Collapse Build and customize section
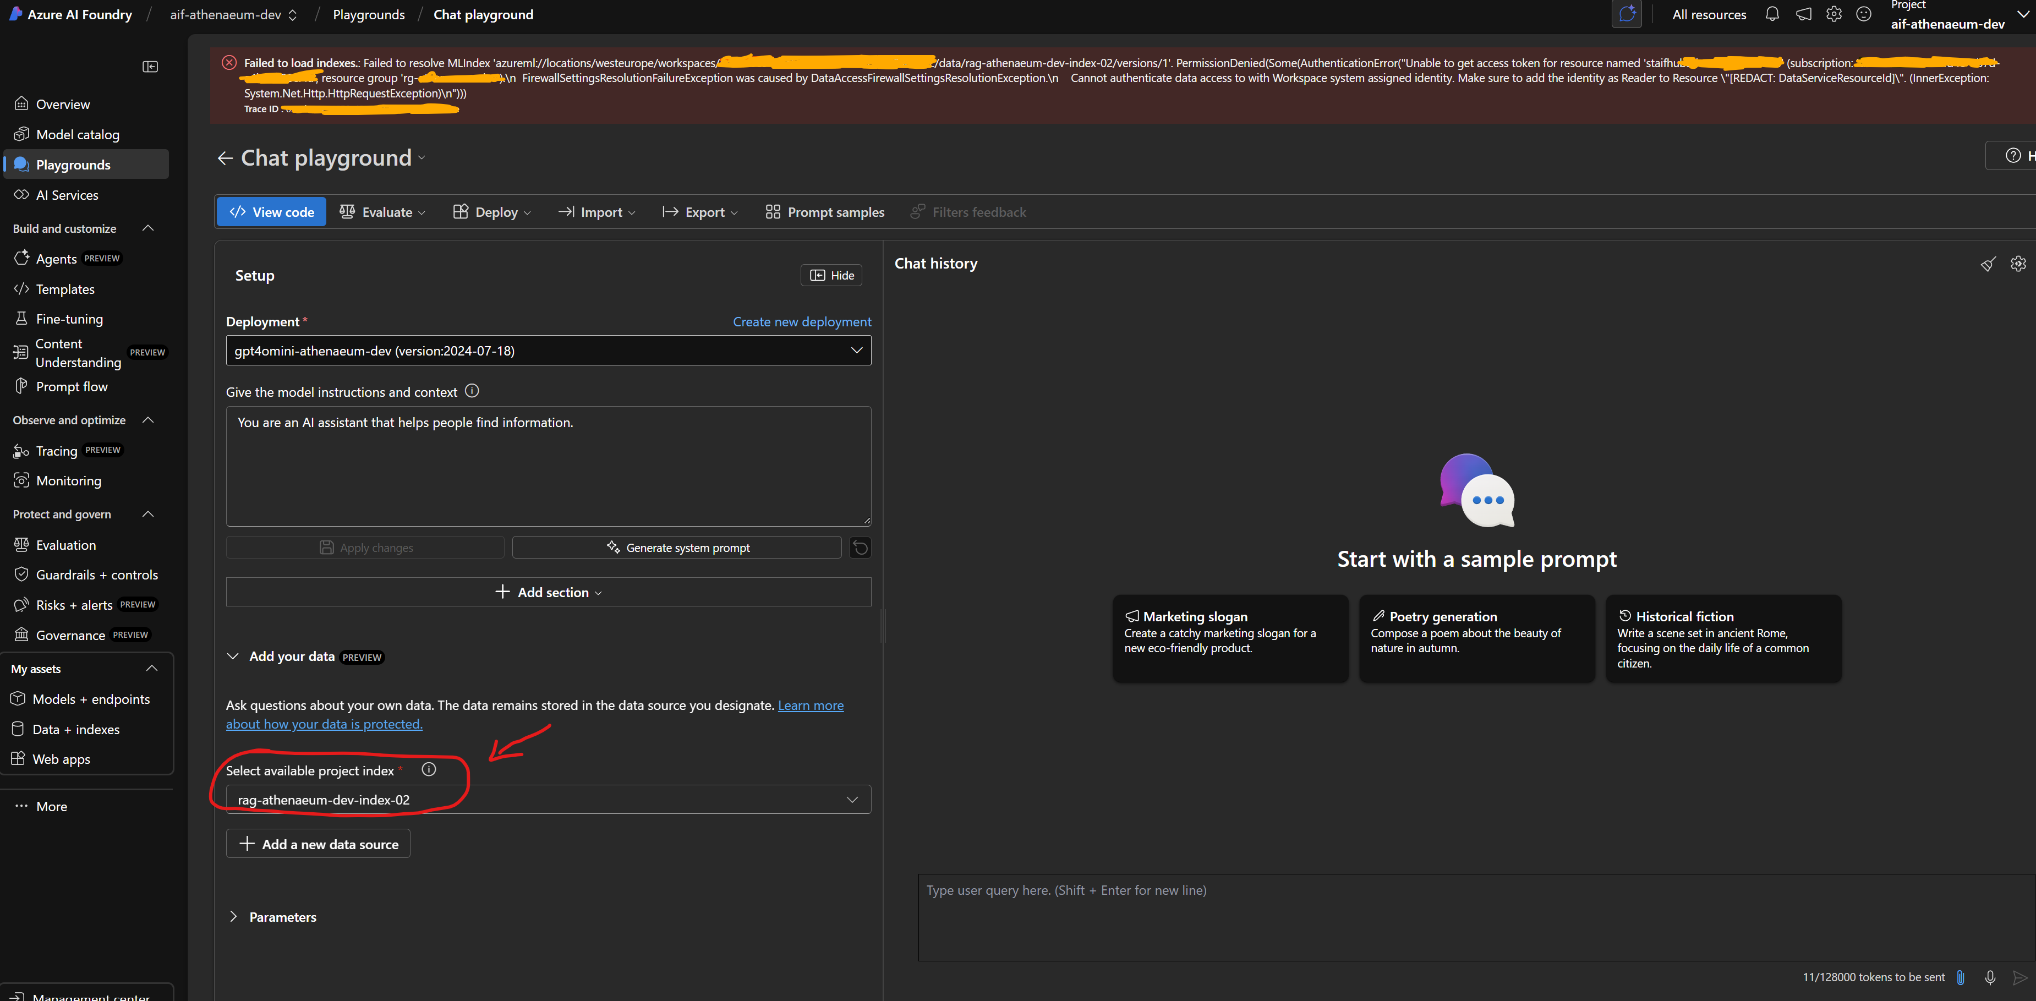 pos(148,228)
